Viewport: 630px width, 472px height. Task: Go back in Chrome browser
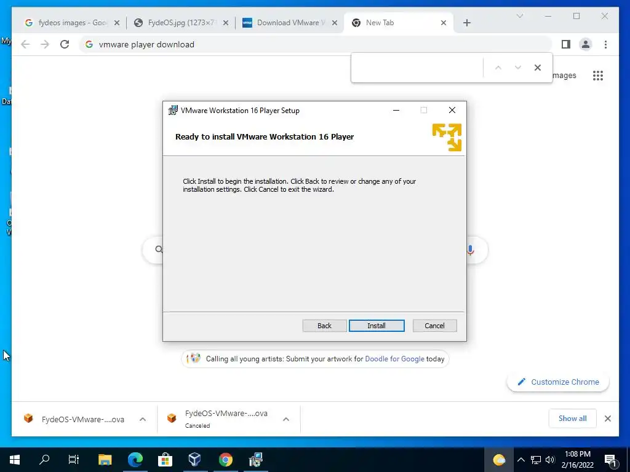[x=25, y=44]
